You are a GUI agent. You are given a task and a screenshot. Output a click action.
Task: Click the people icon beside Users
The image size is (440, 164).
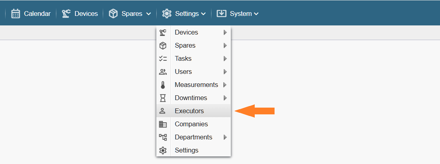163,71
